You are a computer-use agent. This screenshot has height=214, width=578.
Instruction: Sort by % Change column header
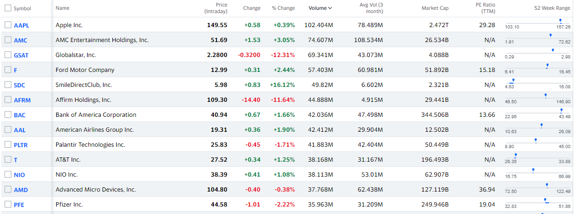pyautogui.click(x=283, y=8)
